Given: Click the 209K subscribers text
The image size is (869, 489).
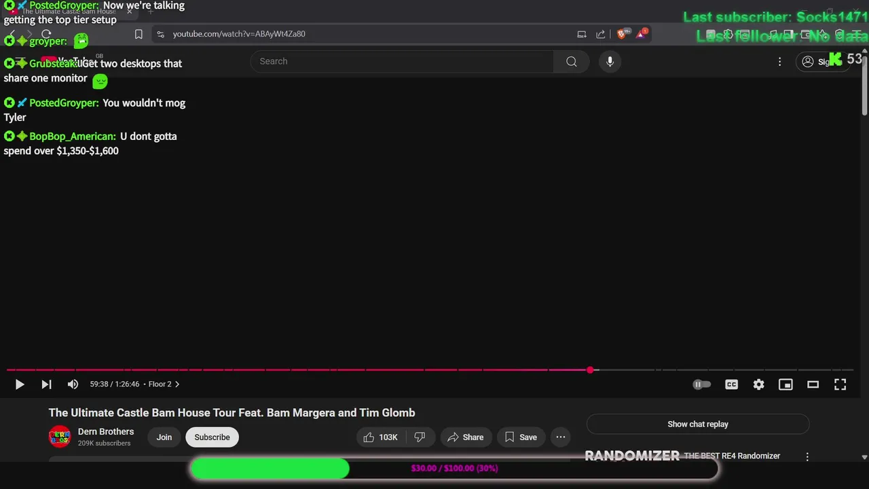Looking at the screenshot, I should click(104, 443).
